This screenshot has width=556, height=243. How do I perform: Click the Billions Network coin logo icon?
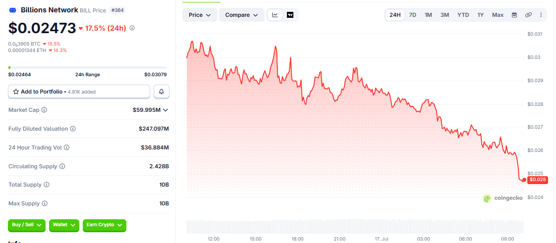coord(13,10)
